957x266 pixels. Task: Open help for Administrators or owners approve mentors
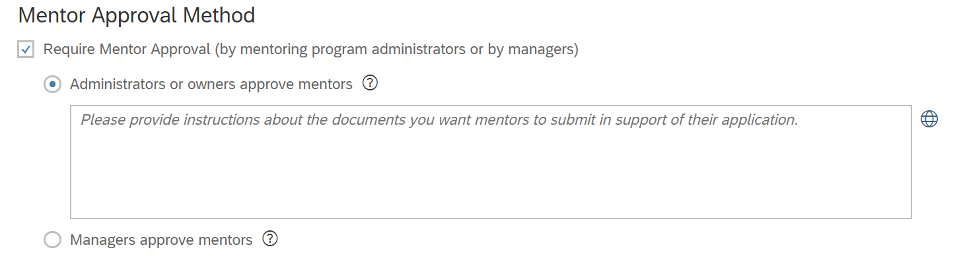pyautogui.click(x=370, y=84)
